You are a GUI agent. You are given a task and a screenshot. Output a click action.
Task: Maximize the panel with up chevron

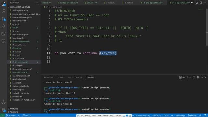(202, 77)
